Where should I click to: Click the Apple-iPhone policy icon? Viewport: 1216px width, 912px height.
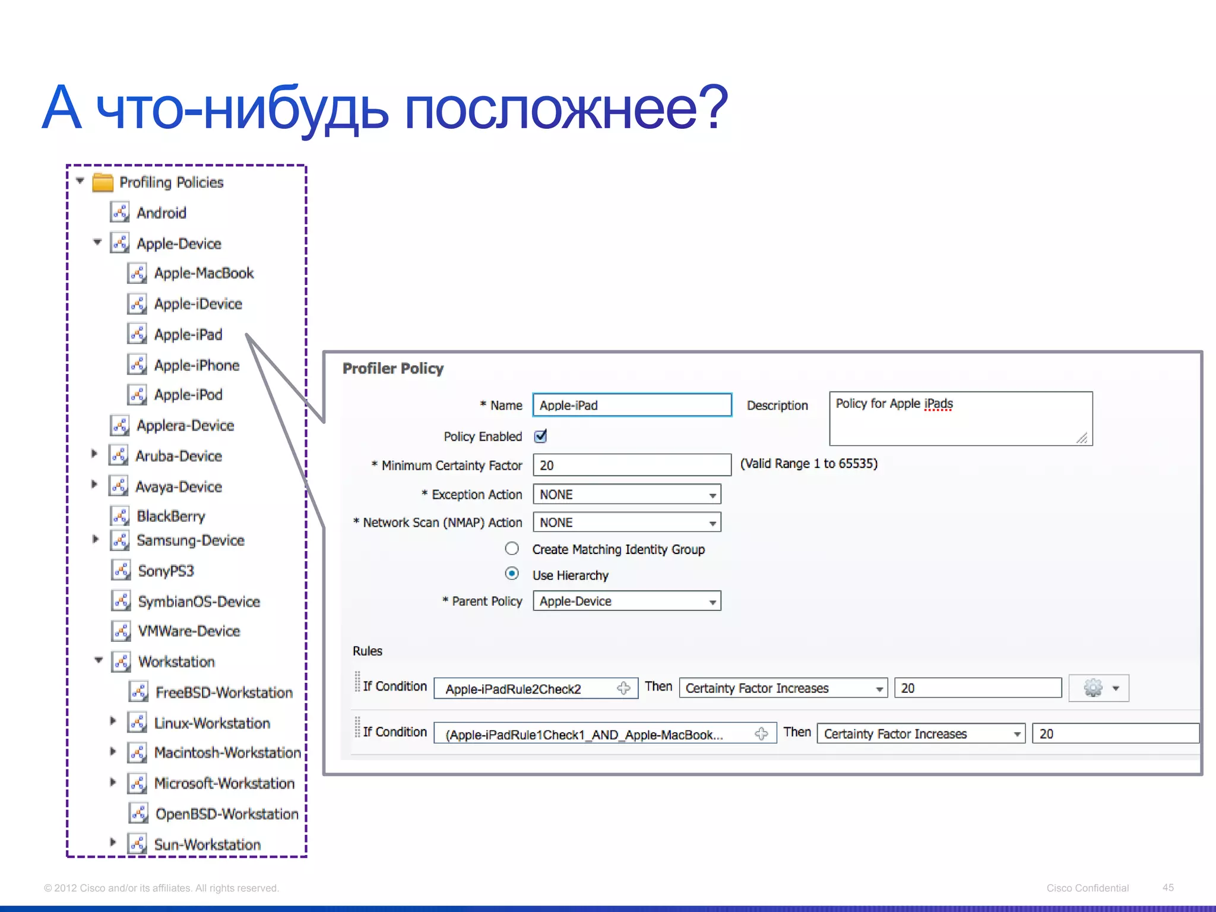click(x=137, y=365)
